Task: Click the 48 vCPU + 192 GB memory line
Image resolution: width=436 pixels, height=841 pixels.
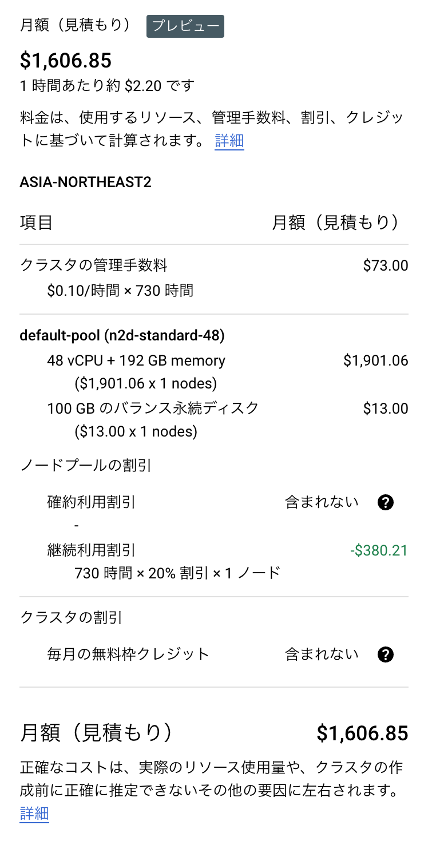Action: coord(136,361)
